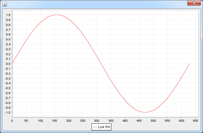Click the red legend line swatch
This screenshot has width=203, height=133.
coord(95,127)
